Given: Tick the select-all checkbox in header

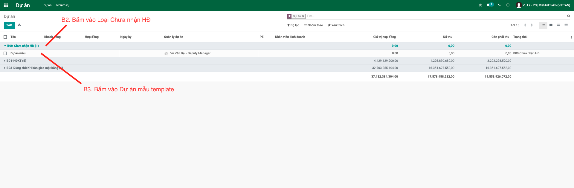Looking at the screenshot, I should [x=5, y=37].
